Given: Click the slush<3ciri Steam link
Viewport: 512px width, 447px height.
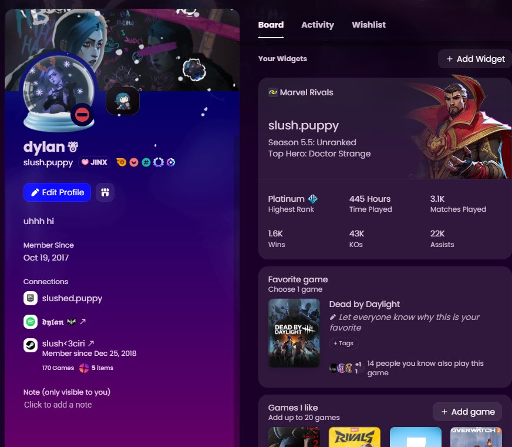Looking at the screenshot, I should pos(63,343).
